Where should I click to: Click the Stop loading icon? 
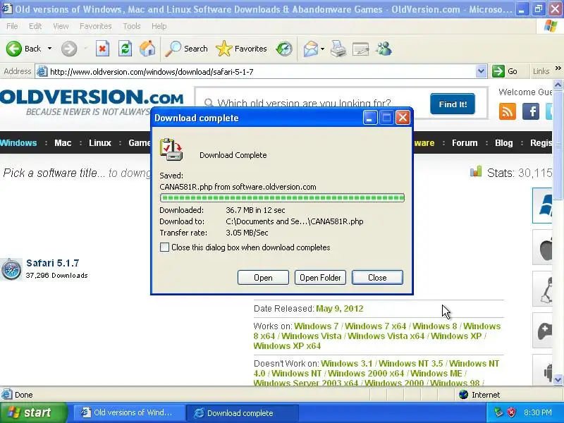tap(102, 49)
